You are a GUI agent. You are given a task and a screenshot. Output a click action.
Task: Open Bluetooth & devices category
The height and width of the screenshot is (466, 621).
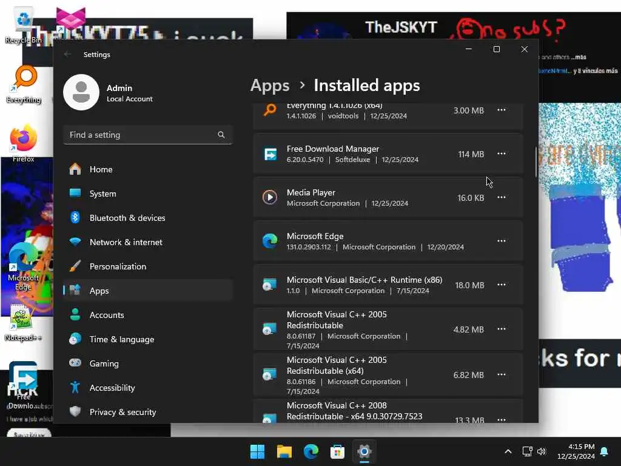[147, 218]
